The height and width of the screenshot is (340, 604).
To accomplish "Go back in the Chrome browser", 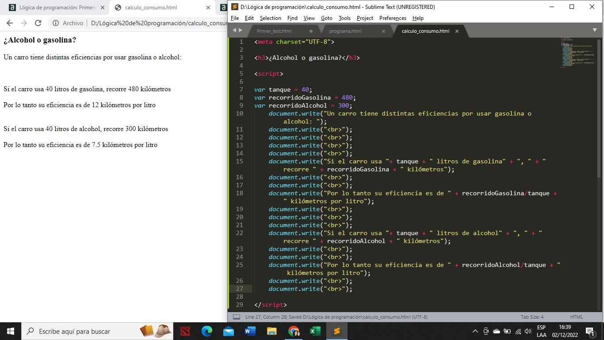I will tap(10, 23).
